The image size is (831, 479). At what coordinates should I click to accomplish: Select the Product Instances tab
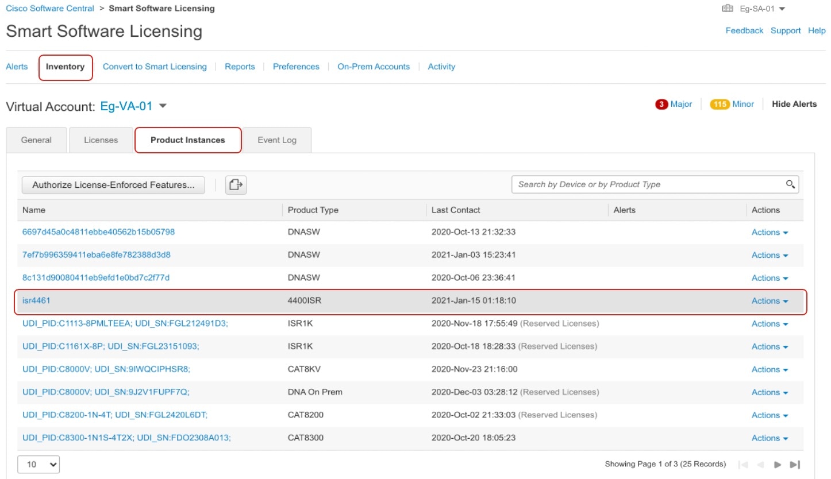[x=188, y=140]
